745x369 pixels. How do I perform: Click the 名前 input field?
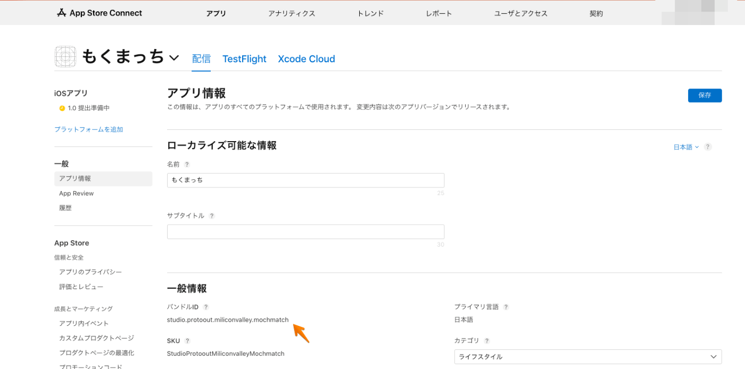(x=305, y=180)
